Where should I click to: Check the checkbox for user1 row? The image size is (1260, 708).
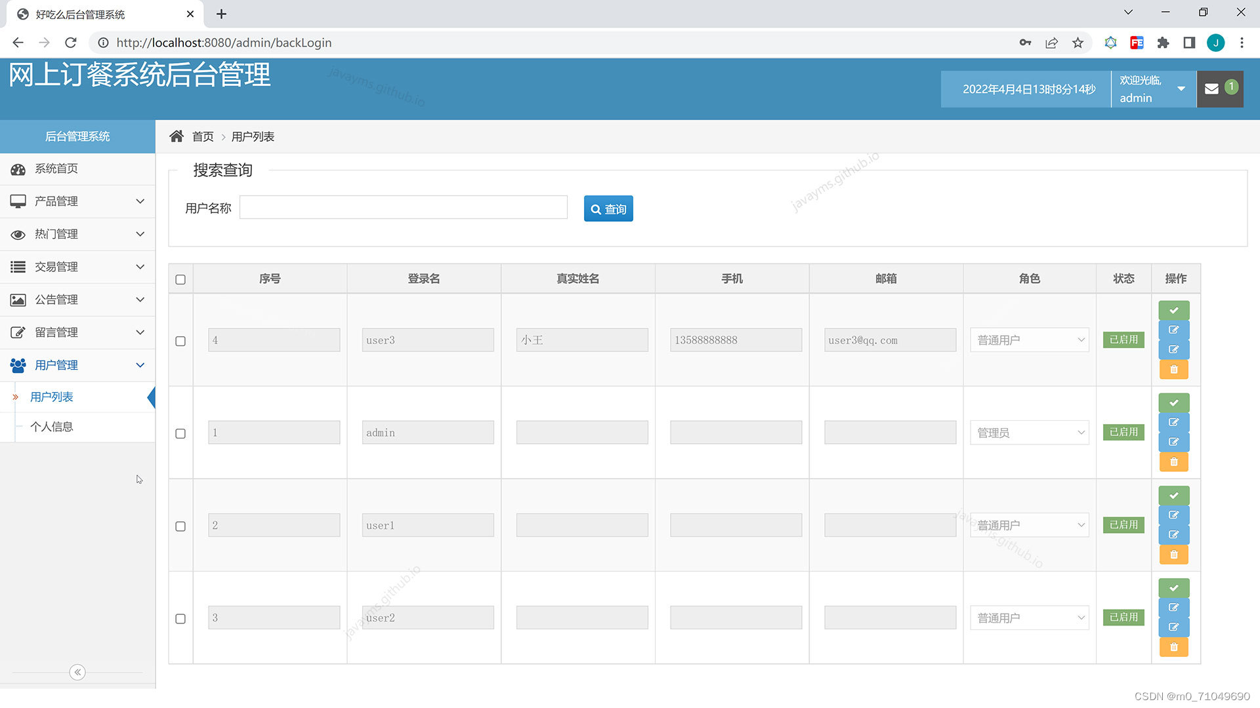click(x=180, y=526)
